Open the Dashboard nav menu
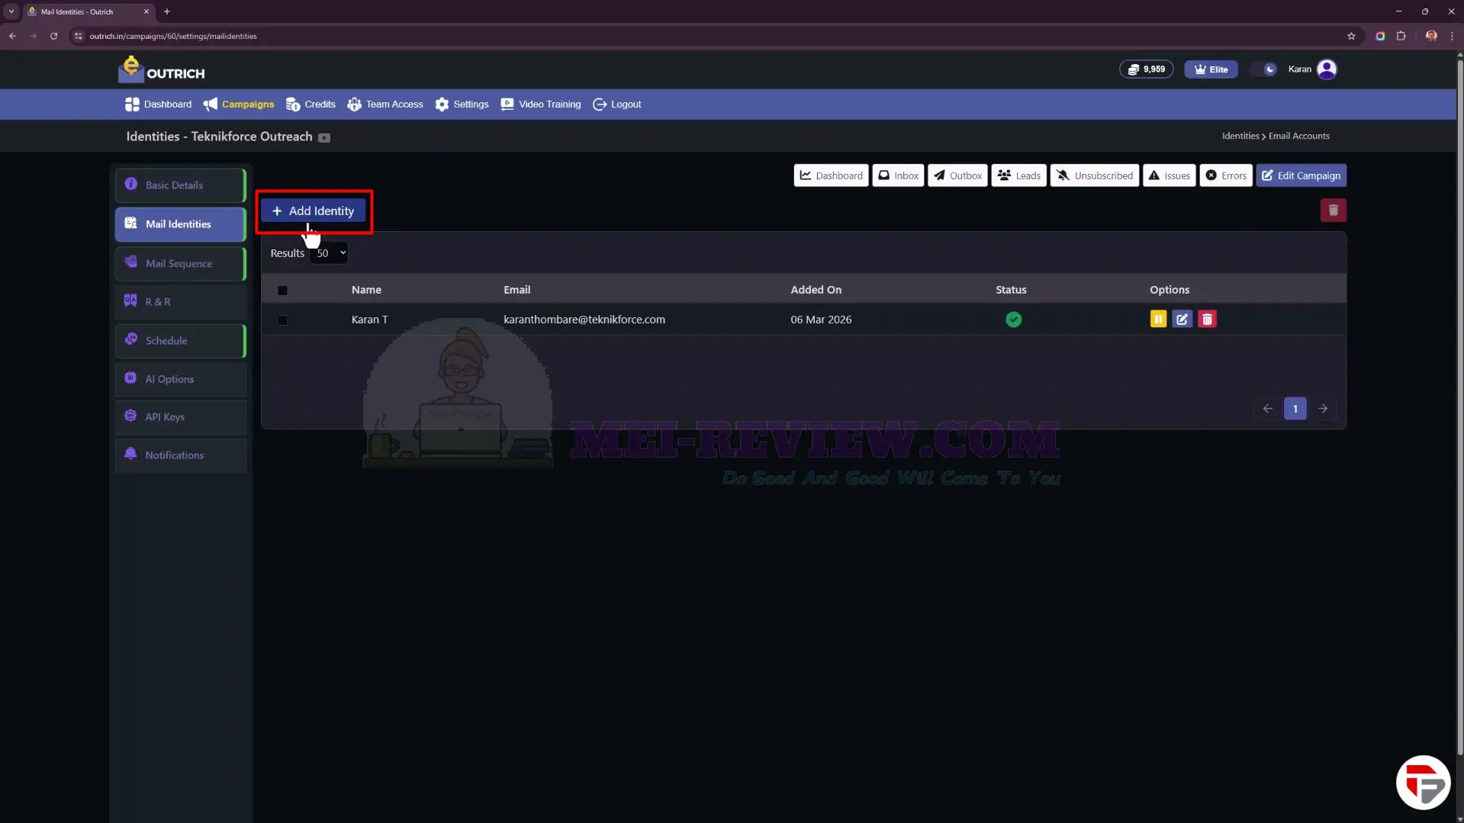The image size is (1464, 823). [x=159, y=104]
